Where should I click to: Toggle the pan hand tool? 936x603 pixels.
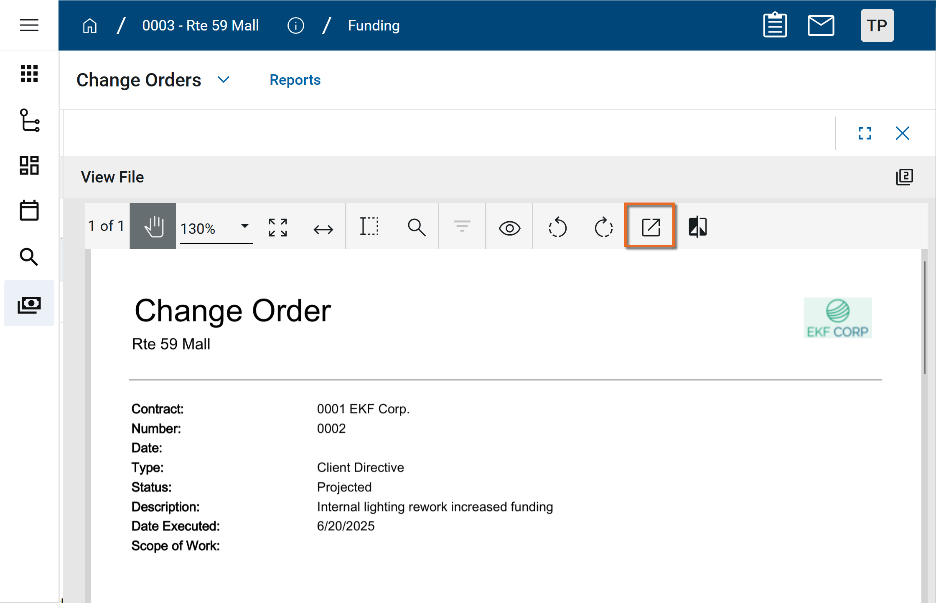tap(153, 226)
